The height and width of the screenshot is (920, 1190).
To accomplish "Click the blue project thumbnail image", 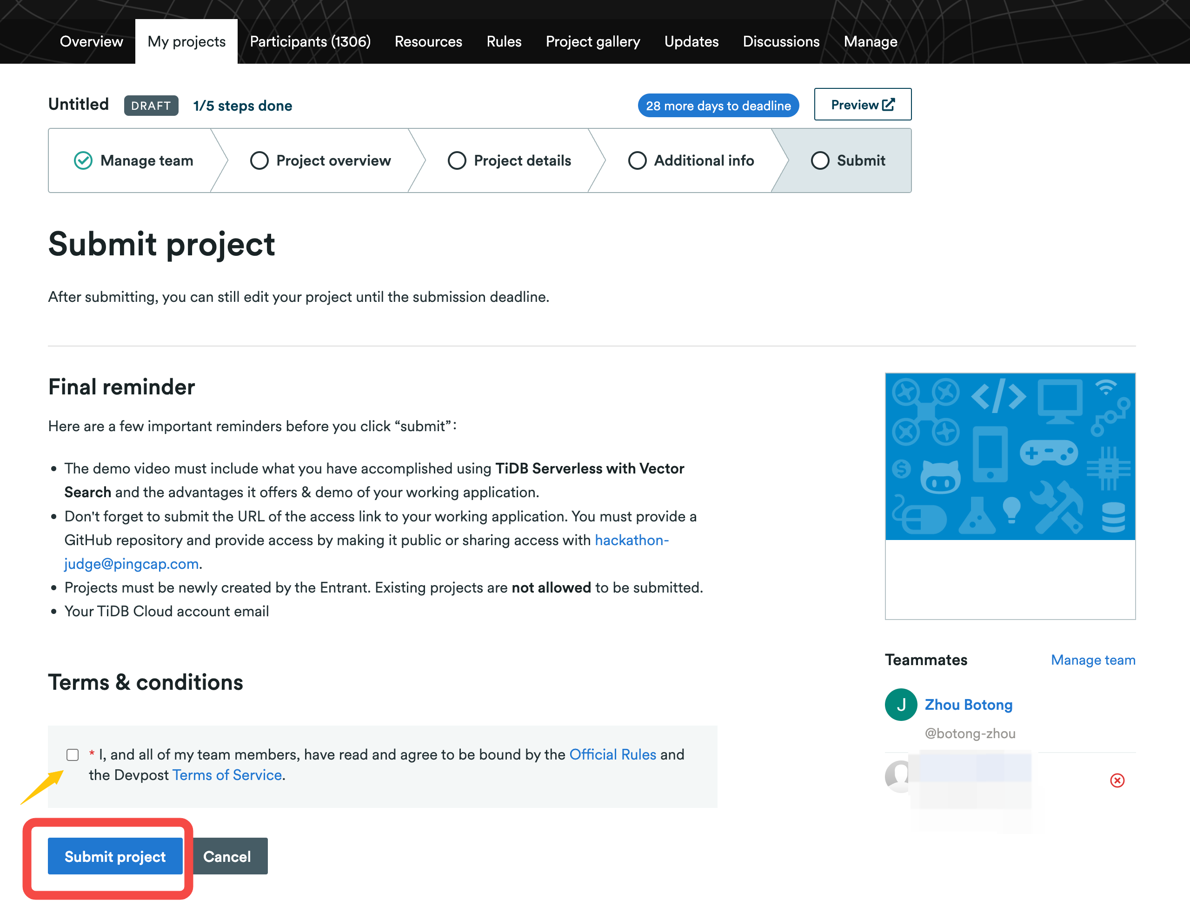I will pos(1010,457).
